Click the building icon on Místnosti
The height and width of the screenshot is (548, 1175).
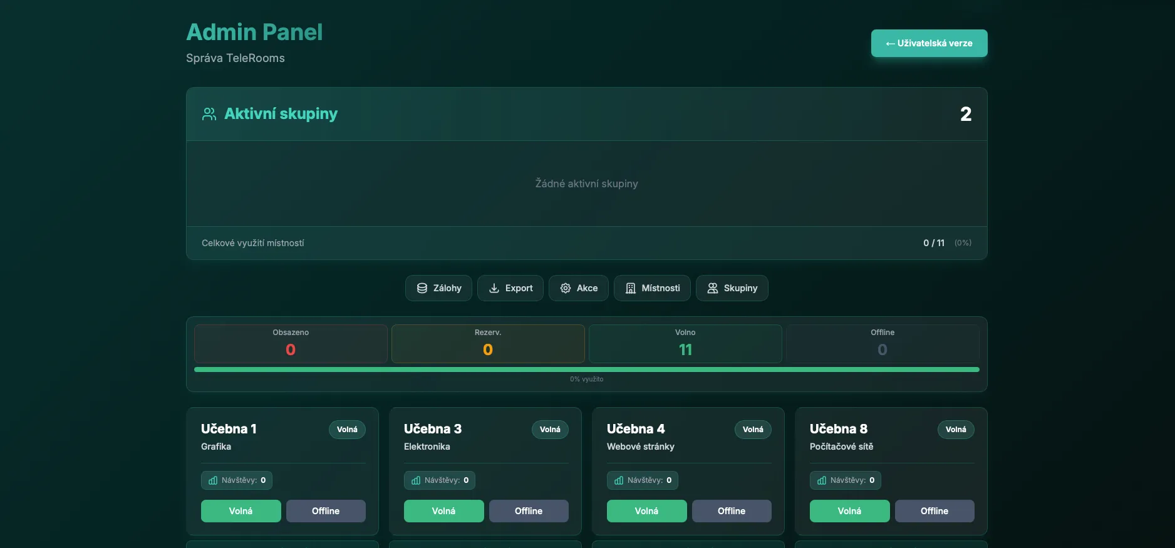click(x=631, y=288)
